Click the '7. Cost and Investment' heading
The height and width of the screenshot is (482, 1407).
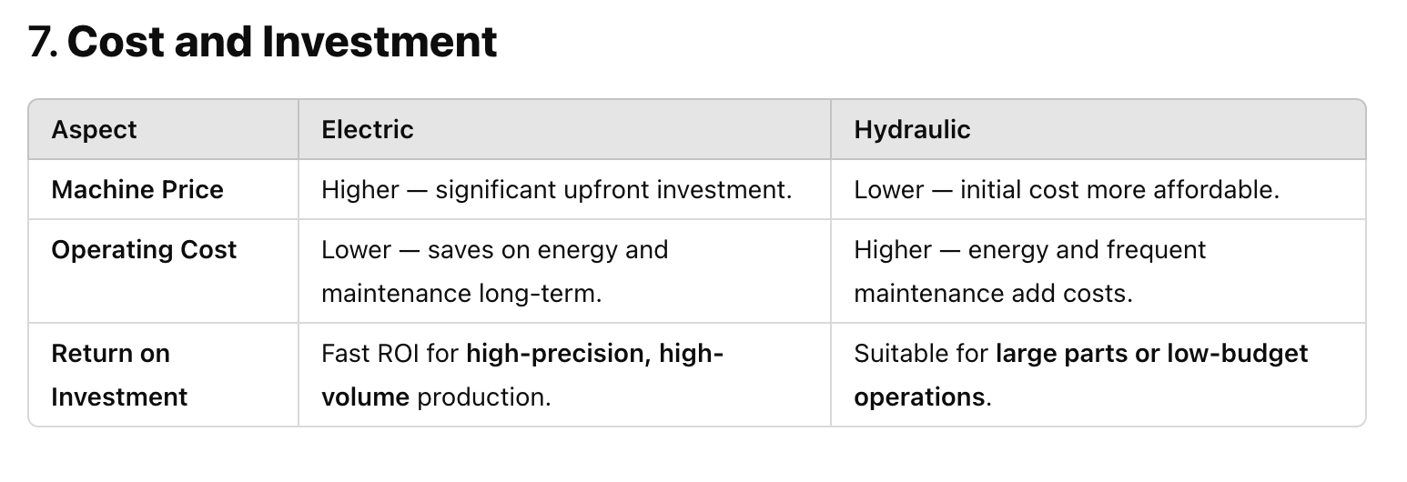click(x=263, y=42)
